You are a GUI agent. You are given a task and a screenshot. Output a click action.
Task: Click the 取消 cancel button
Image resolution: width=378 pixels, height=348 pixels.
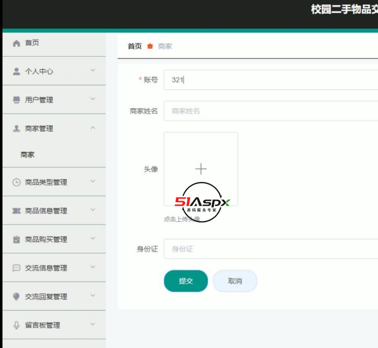coord(236,280)
